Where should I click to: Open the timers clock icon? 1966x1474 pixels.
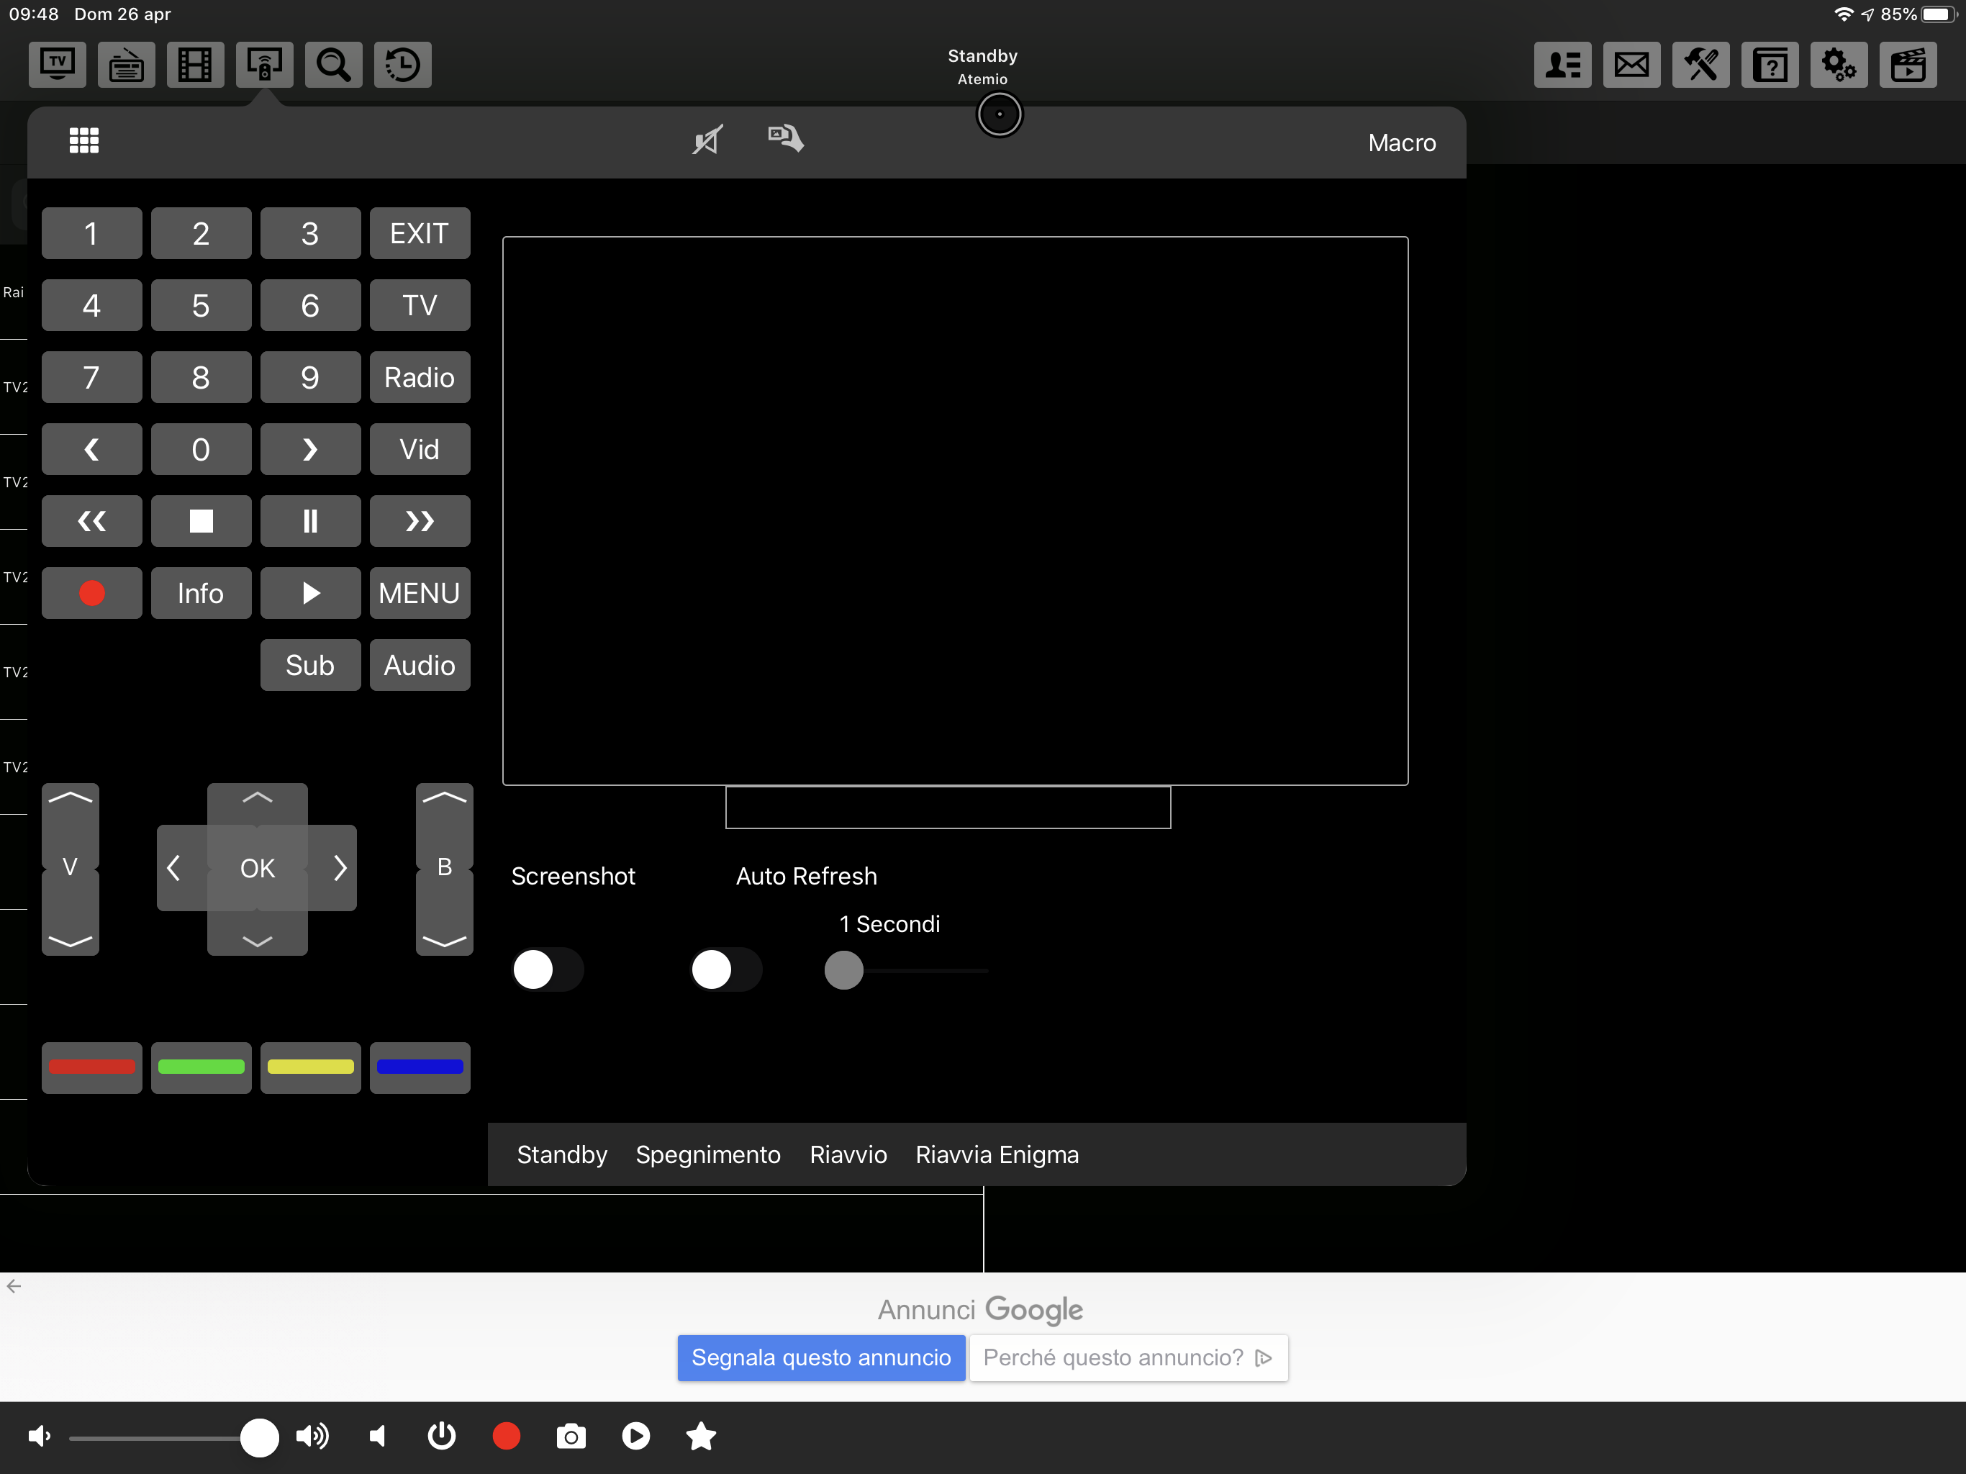(x=402, y=64)
